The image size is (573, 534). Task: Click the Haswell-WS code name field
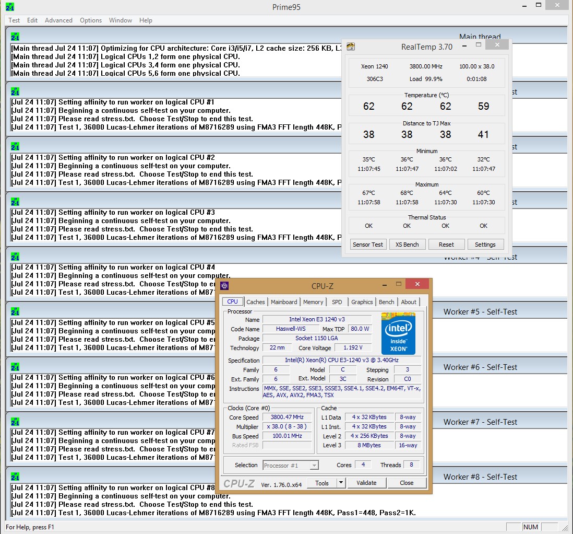(291, 329)
